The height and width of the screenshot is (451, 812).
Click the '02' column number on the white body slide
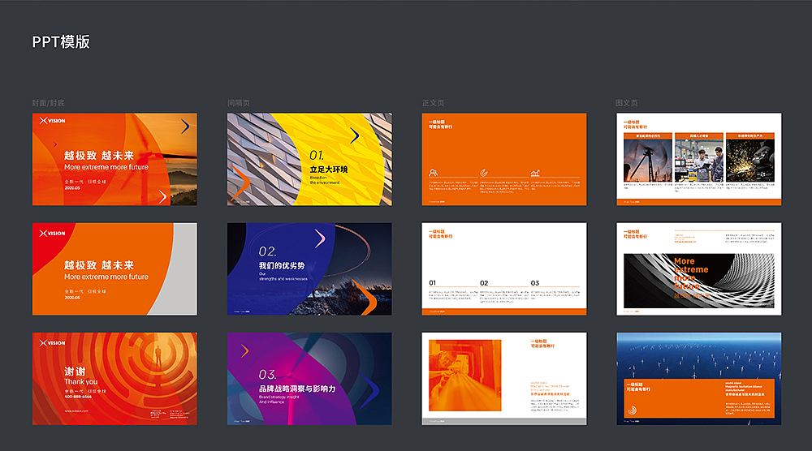[x=484, y=283]
